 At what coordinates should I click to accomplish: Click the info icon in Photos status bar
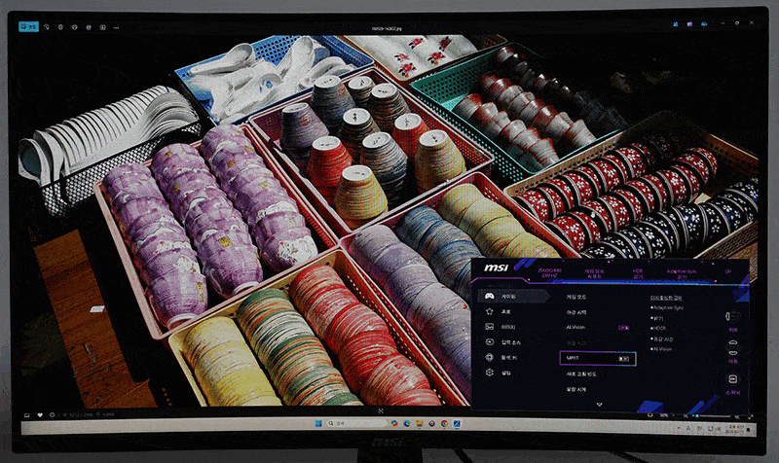point(53,415)
